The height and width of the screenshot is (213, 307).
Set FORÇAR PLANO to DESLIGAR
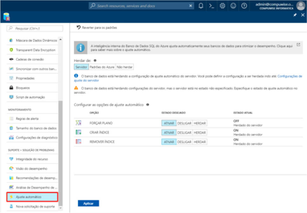point(184,123)
